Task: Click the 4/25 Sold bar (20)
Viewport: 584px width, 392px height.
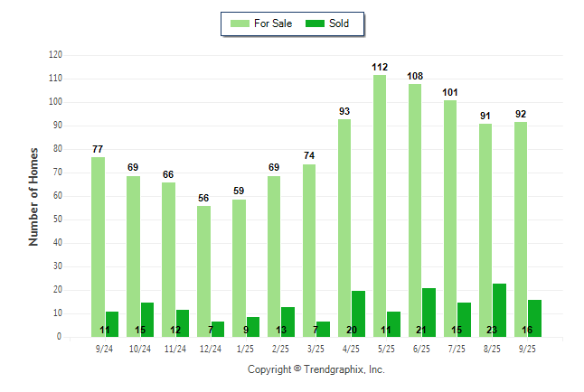Action: 358,313
